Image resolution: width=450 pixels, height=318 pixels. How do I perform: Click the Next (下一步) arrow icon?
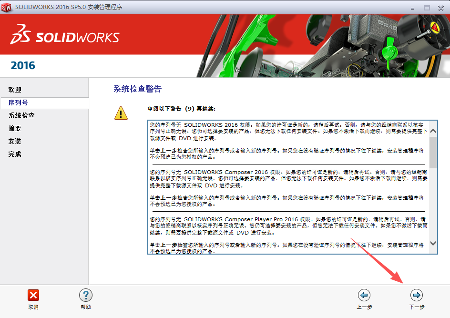click(416, 296)
